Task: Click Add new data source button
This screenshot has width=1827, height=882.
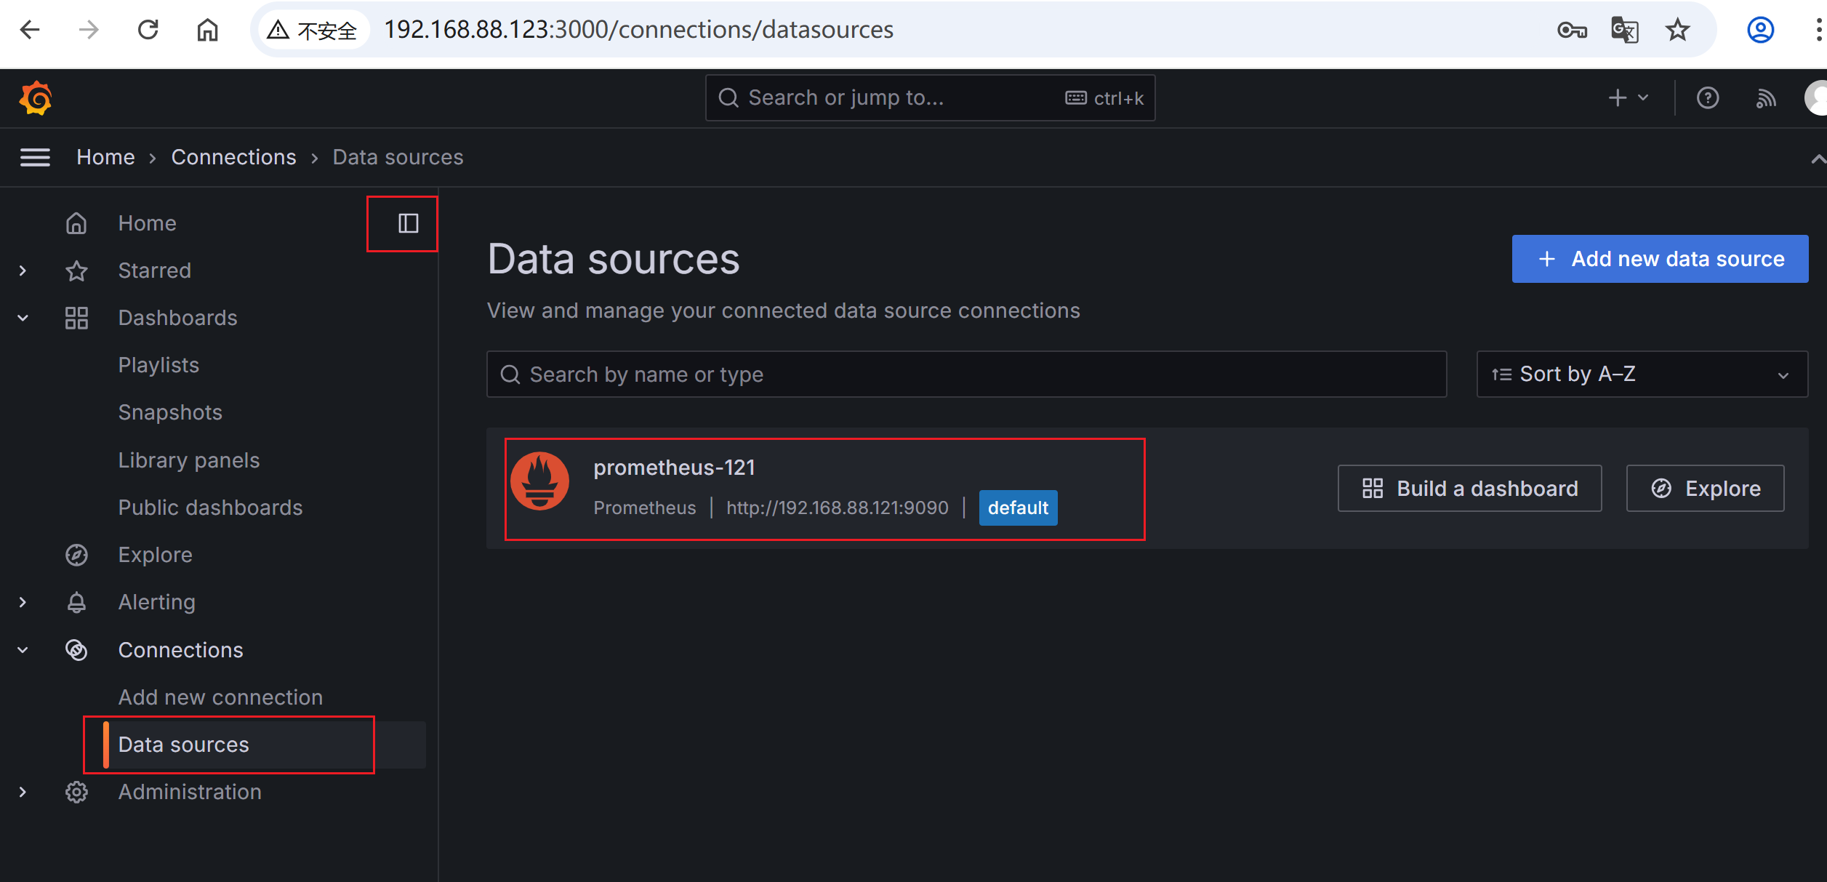Action: [1660, 259]
